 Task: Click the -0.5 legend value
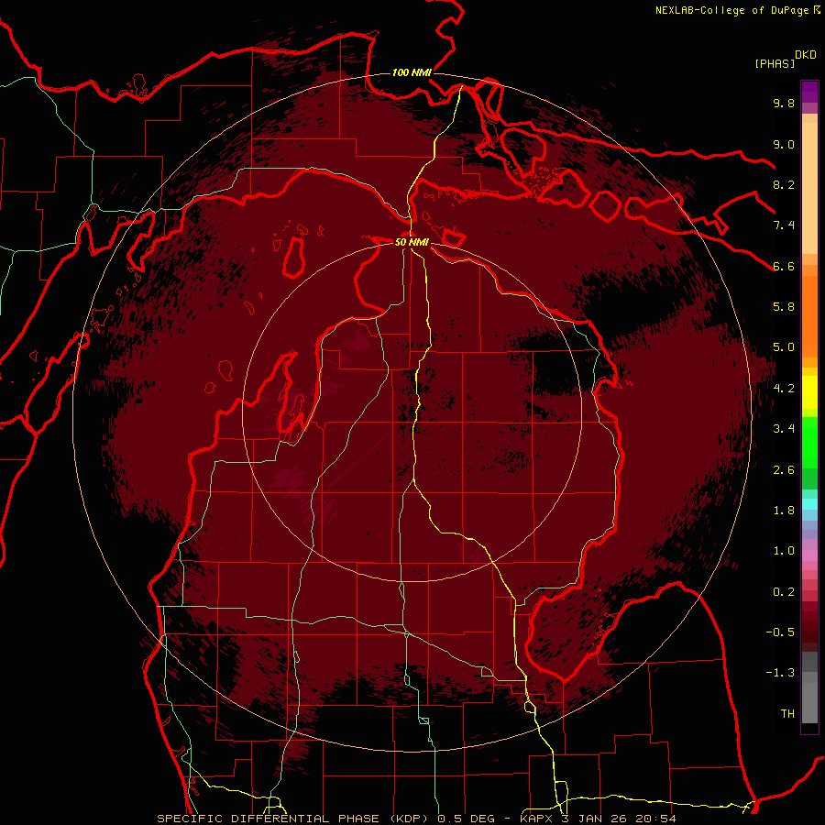point(780,632)
